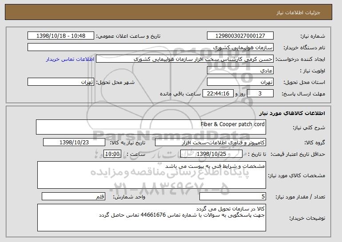Click the label مشخصات کالای مورد نیاز
The width and height of the screenshot is (342, 242).
pyautogui.click(x=297, y=175)
